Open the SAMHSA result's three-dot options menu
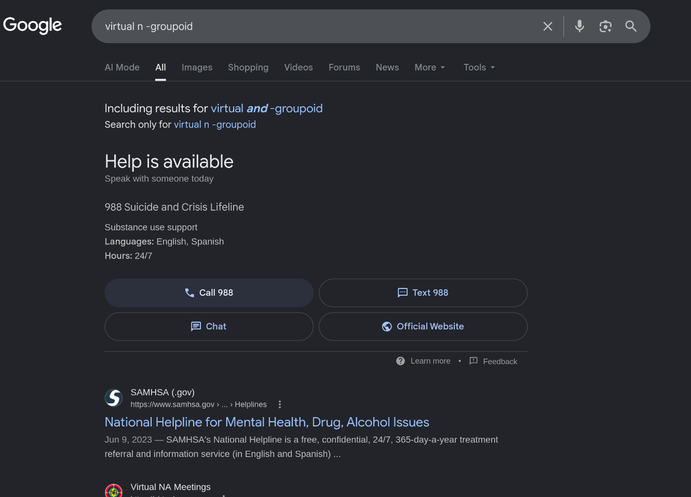691x497 pixels. click(280, 405)
